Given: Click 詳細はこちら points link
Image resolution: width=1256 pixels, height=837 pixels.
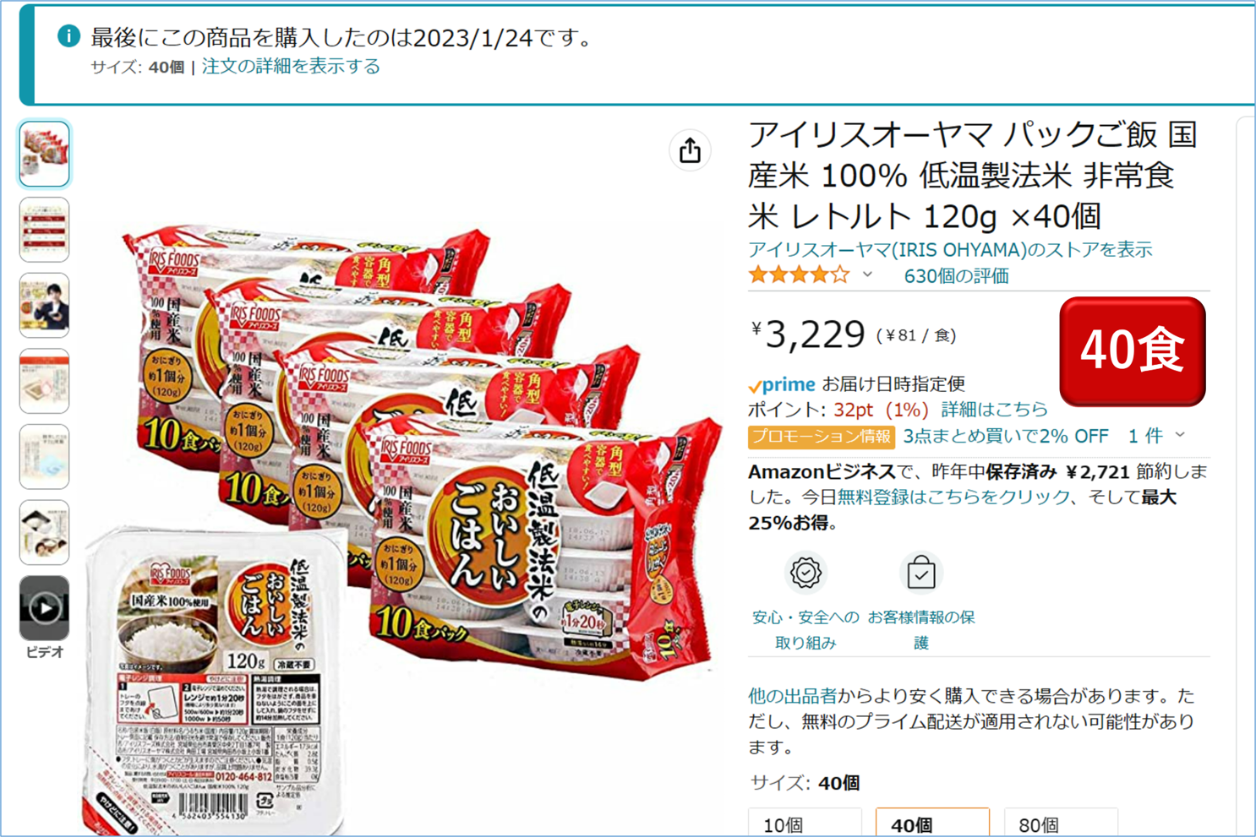Looking at the screenshot, I should coord(994,410).
